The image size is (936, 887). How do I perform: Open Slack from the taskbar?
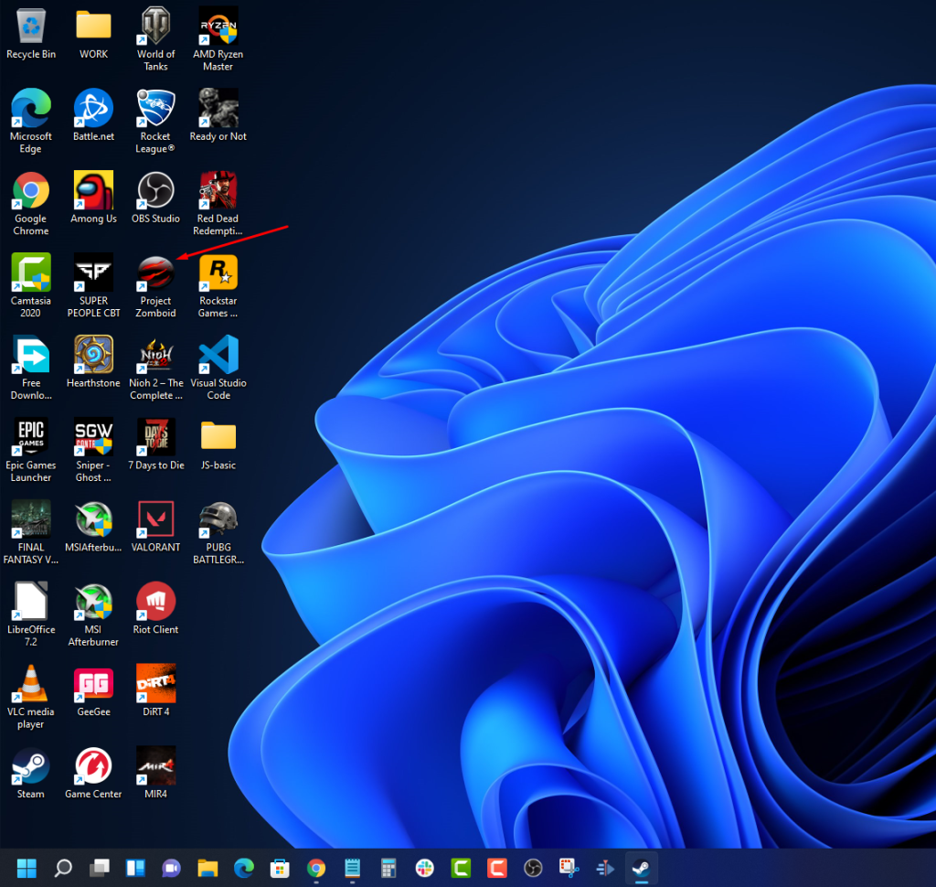pos(424,868)
